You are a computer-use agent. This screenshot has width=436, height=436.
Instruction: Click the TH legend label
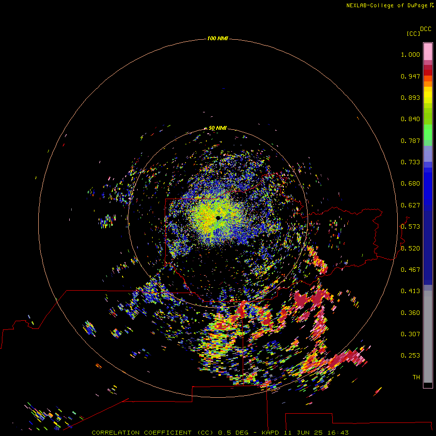pos(416,377)
